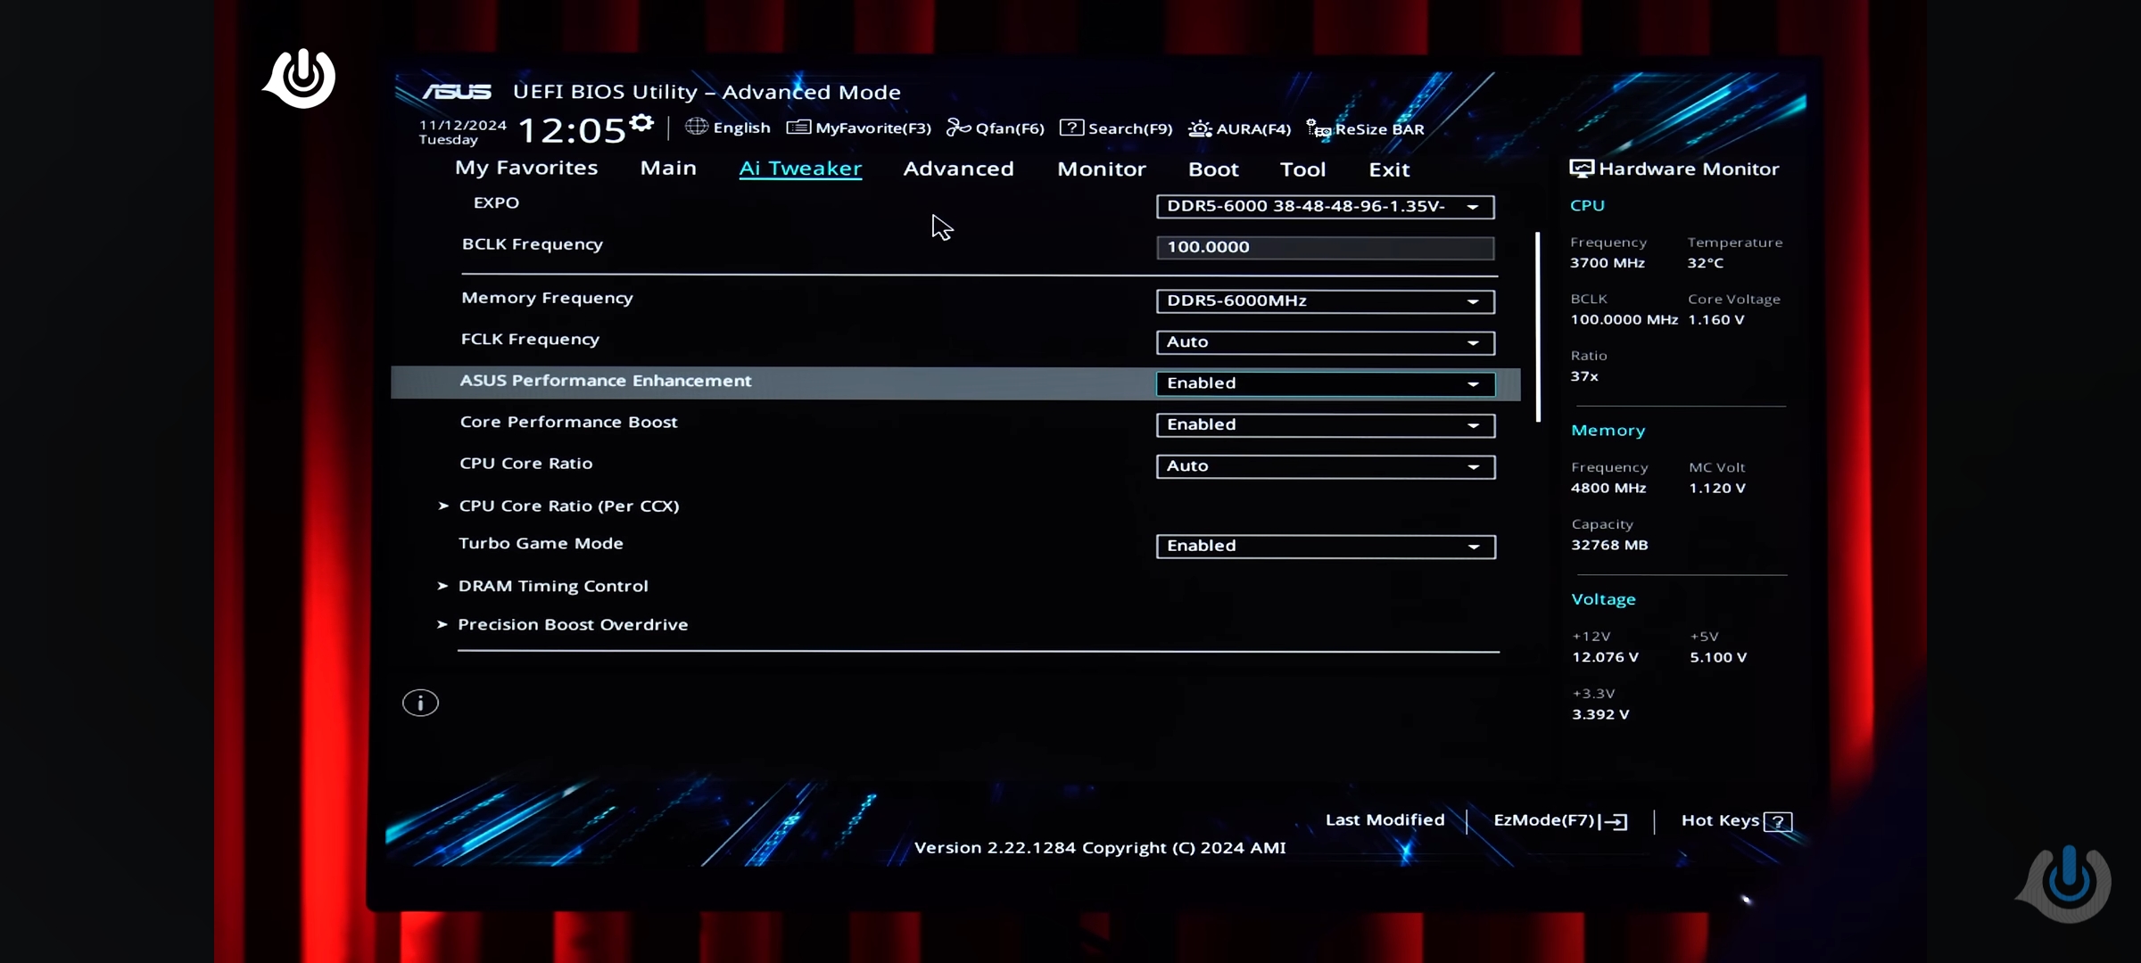Click MC Volt value 1.120 V
The width and height of the screenshot is (2141, 963).
[x=1717, y=488]
